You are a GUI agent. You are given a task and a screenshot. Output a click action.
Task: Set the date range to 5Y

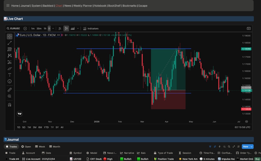(x=57, y=127)
